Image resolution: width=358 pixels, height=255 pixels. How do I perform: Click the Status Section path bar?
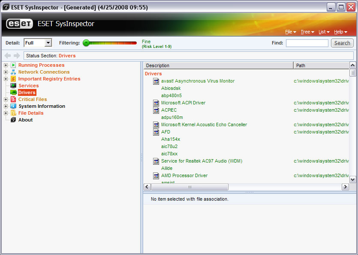(189, 56)
